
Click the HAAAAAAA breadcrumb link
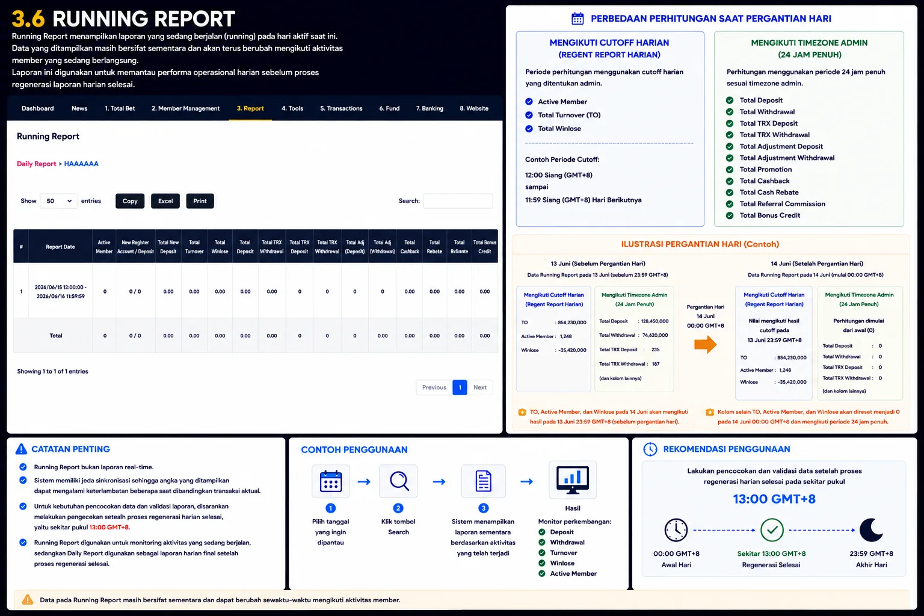click(81, 164)
